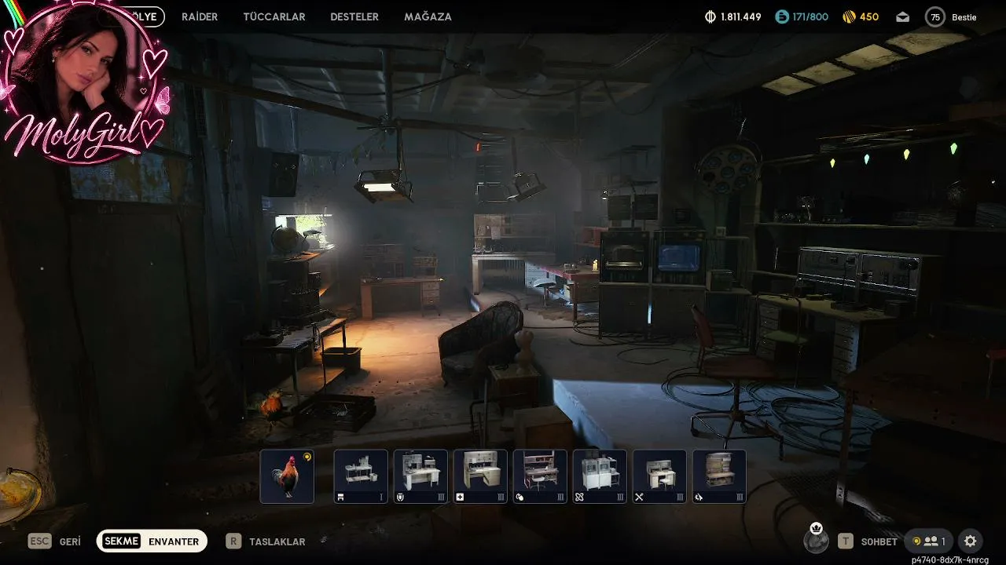Viewport: 1006px width, 565px height.
Task: Click the 450 token balance
Action: pos(869,16)
